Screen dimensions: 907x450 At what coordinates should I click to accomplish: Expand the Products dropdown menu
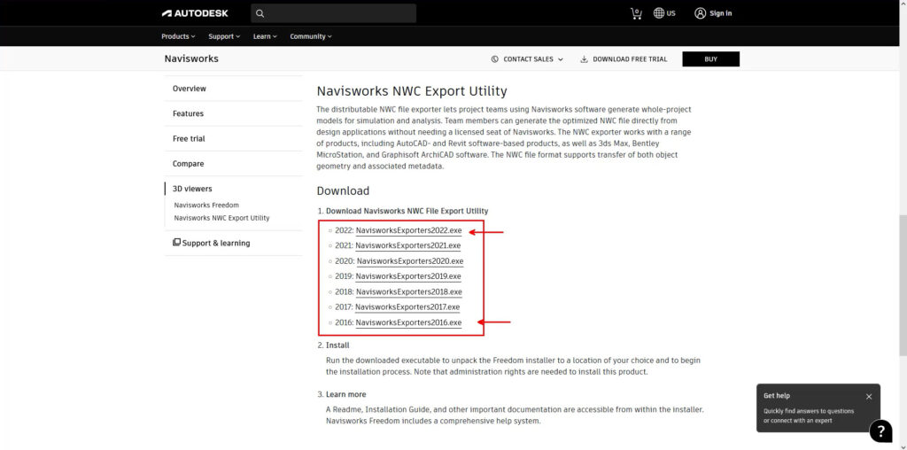pos(179,36)
